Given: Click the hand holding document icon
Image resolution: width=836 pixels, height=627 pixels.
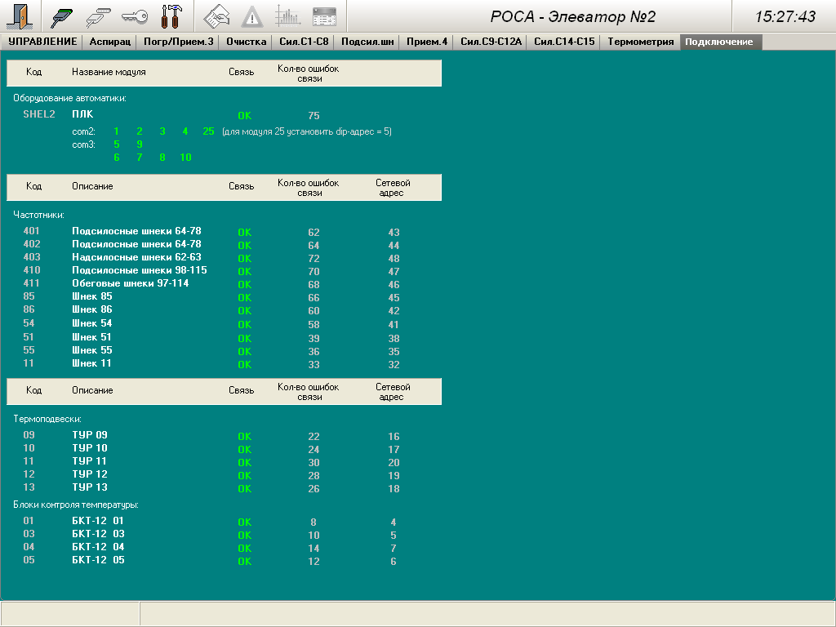Looking at the screenshot, I should tap(216, 16).
